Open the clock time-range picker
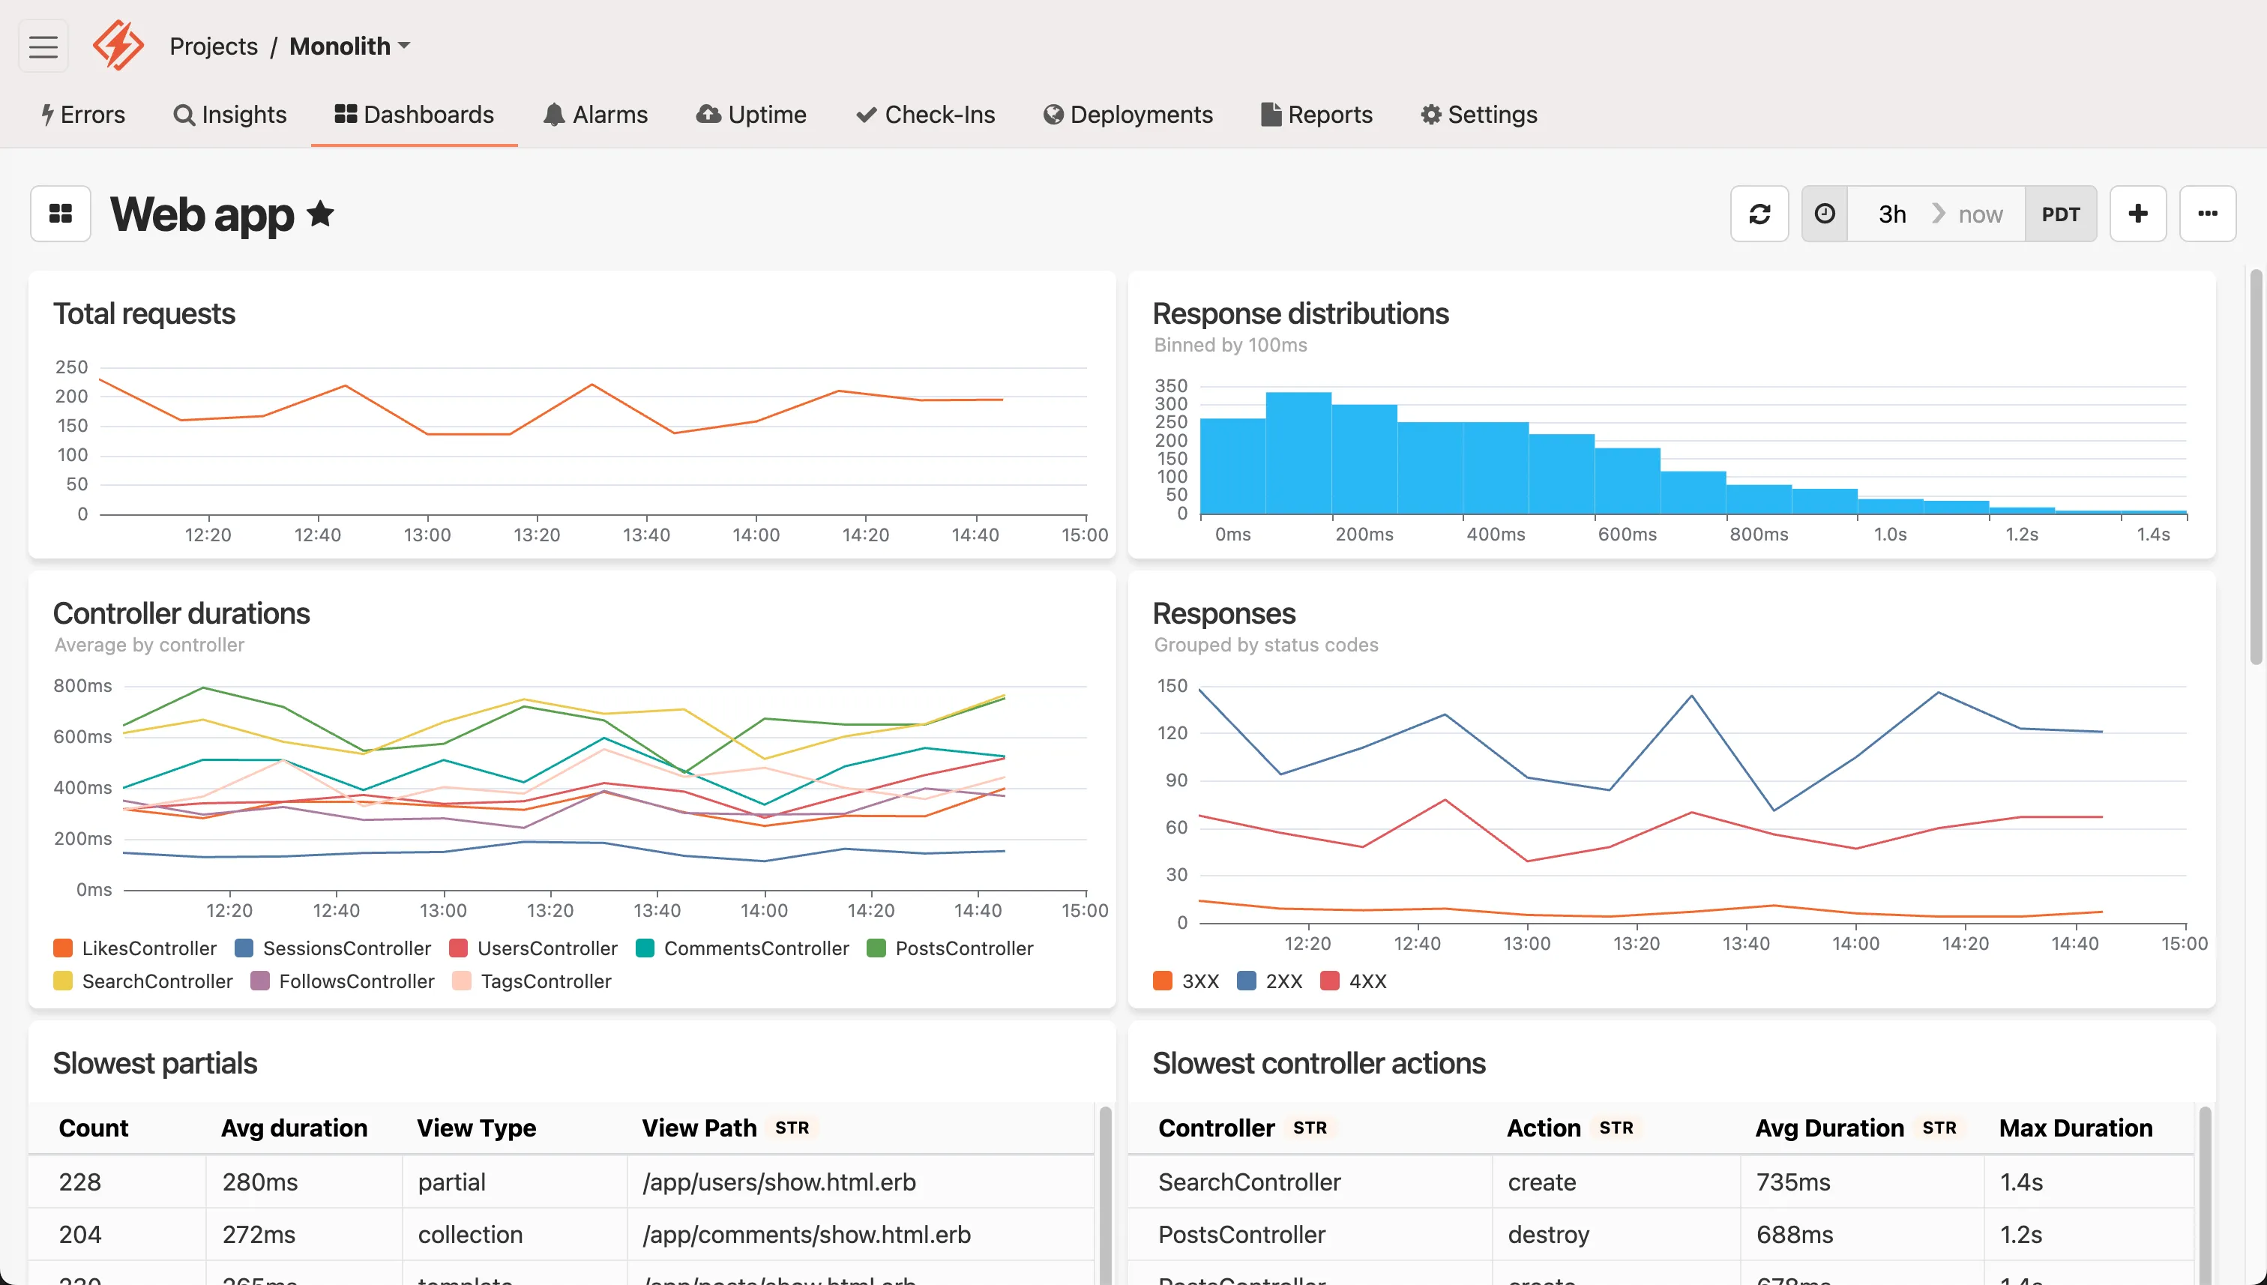The image size is (2267, 1285). click(x=1824, y=214)
